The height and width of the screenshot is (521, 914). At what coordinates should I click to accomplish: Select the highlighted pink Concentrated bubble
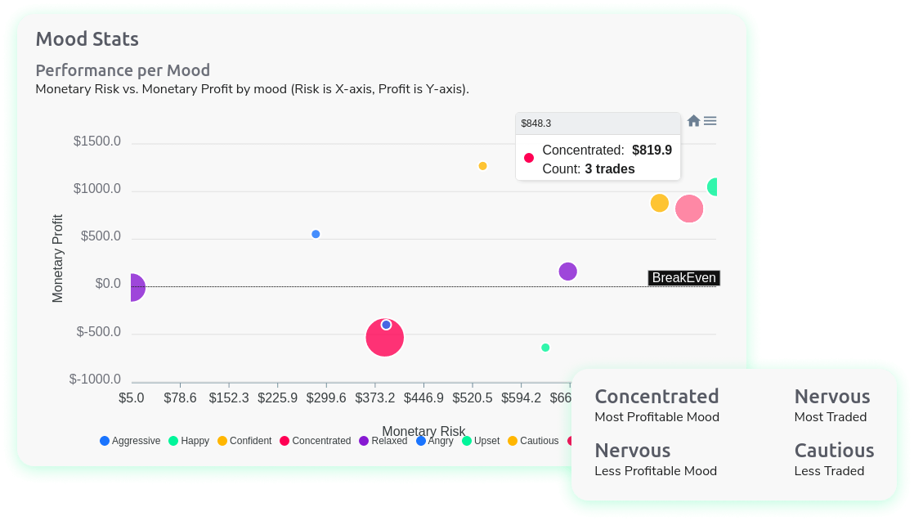pyautogui.click(x=689, y=209)
